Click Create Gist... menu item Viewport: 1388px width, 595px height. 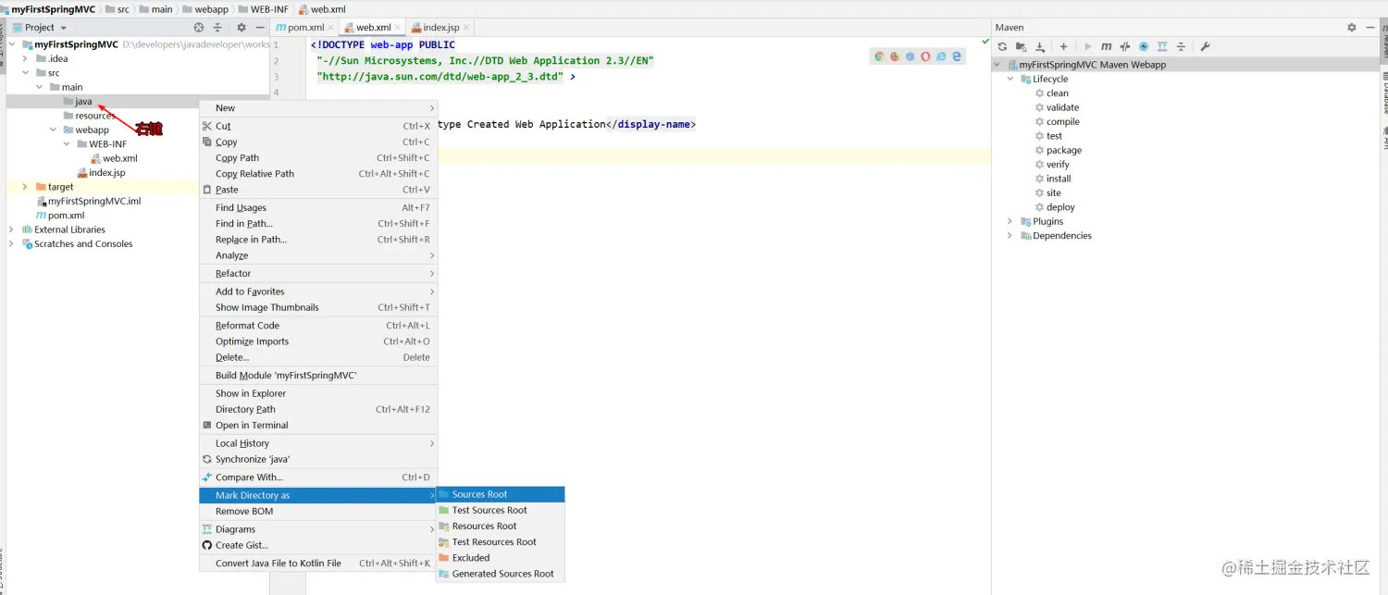coord(318,546)
